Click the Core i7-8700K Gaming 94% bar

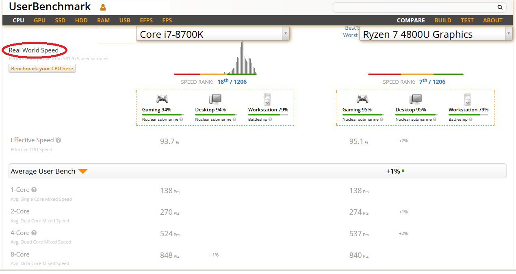[163, 115]
